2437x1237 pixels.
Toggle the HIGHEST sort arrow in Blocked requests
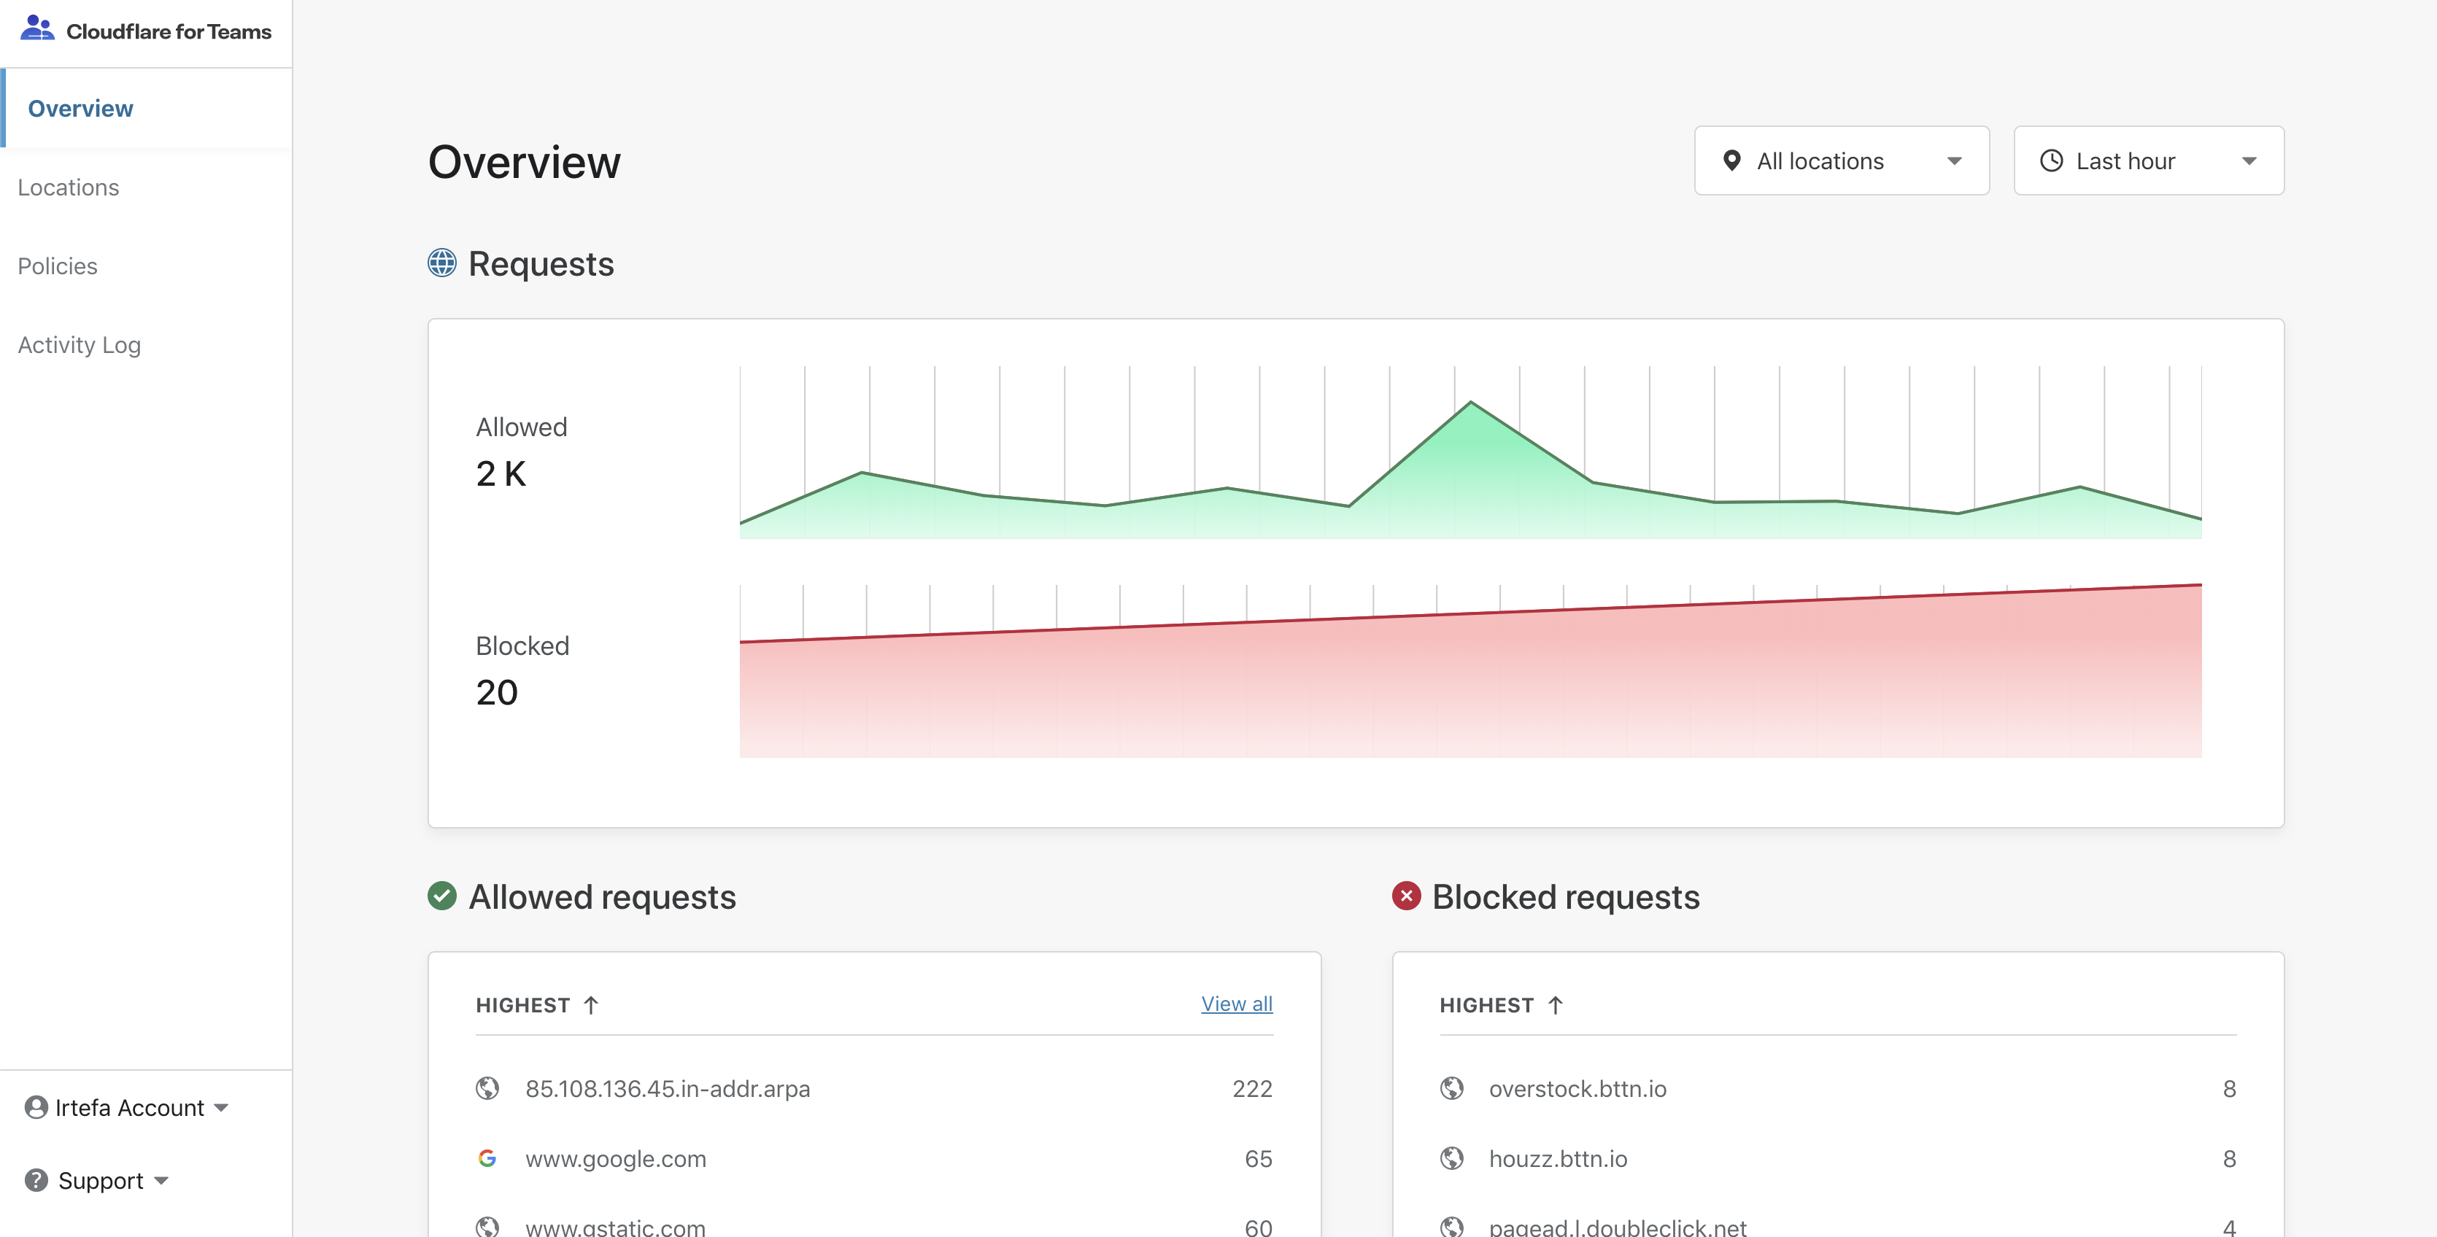[x=1556, y=1005]
